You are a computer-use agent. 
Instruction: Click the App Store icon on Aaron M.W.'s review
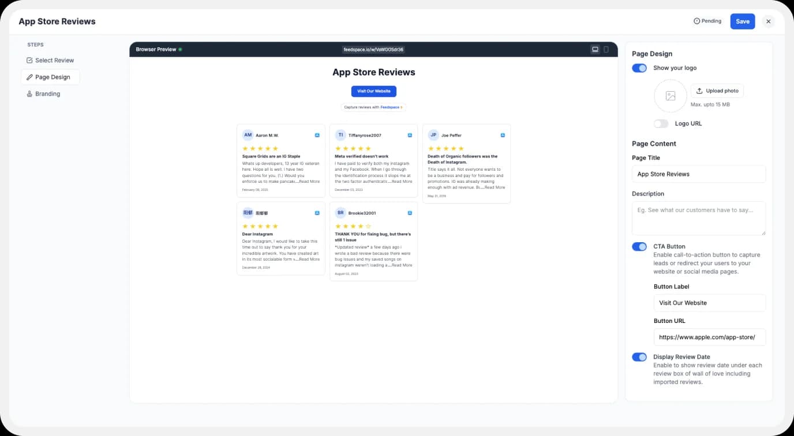(x=317, y=134)
